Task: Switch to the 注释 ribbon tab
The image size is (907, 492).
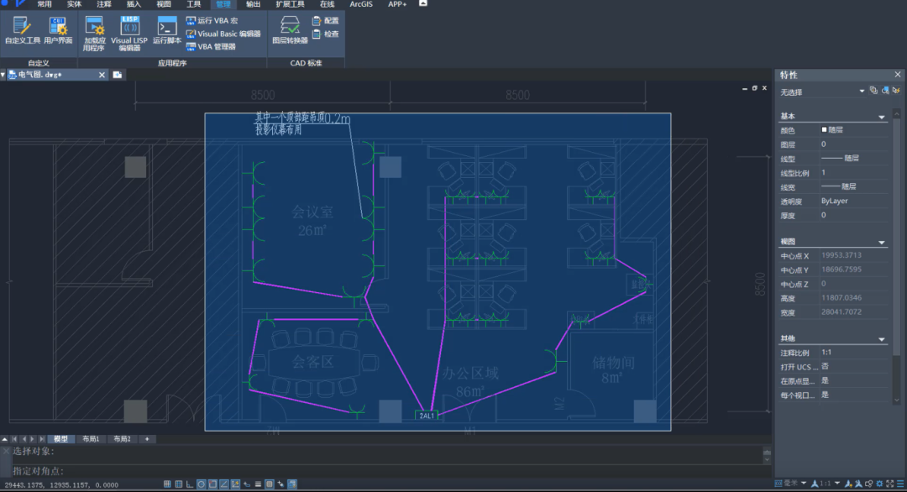Action: (x=104, y=4)
